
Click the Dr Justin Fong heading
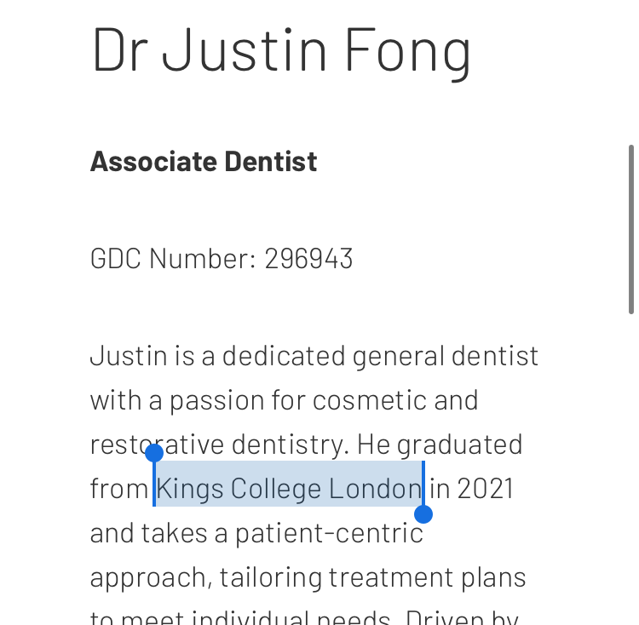[x=281, y=49]
